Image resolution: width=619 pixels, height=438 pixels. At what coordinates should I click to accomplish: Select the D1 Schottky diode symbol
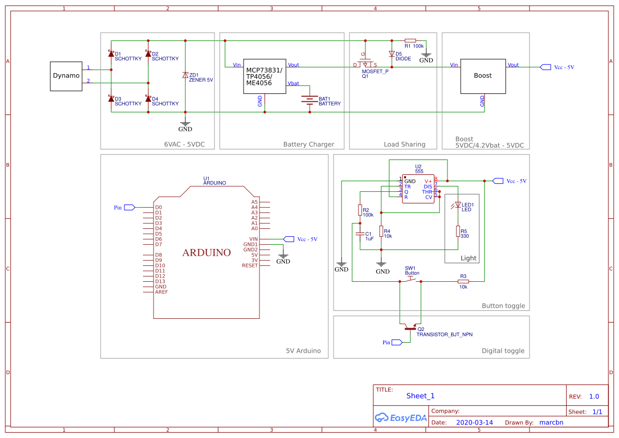[x=111, y=55]
